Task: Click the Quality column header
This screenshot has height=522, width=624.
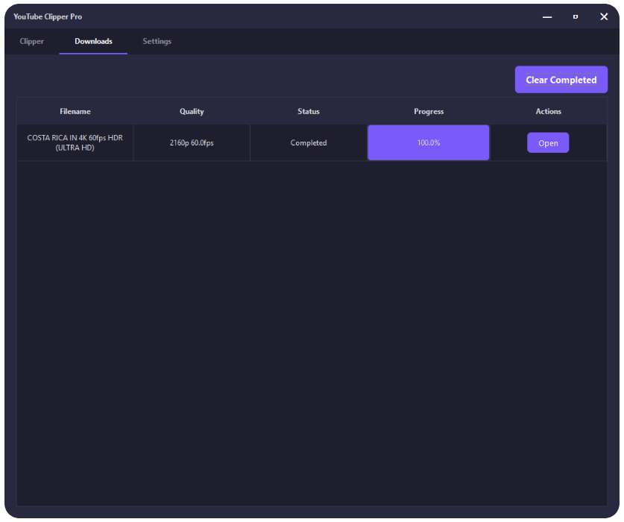Action: (192, 112)
